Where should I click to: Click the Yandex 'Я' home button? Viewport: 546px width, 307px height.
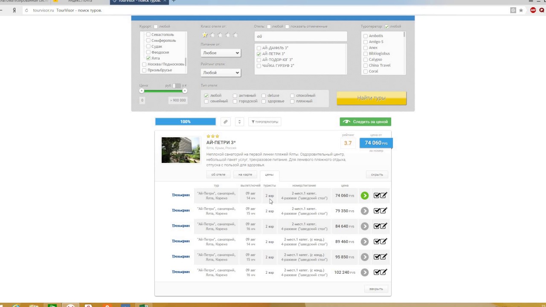click(x=14, y=10)
